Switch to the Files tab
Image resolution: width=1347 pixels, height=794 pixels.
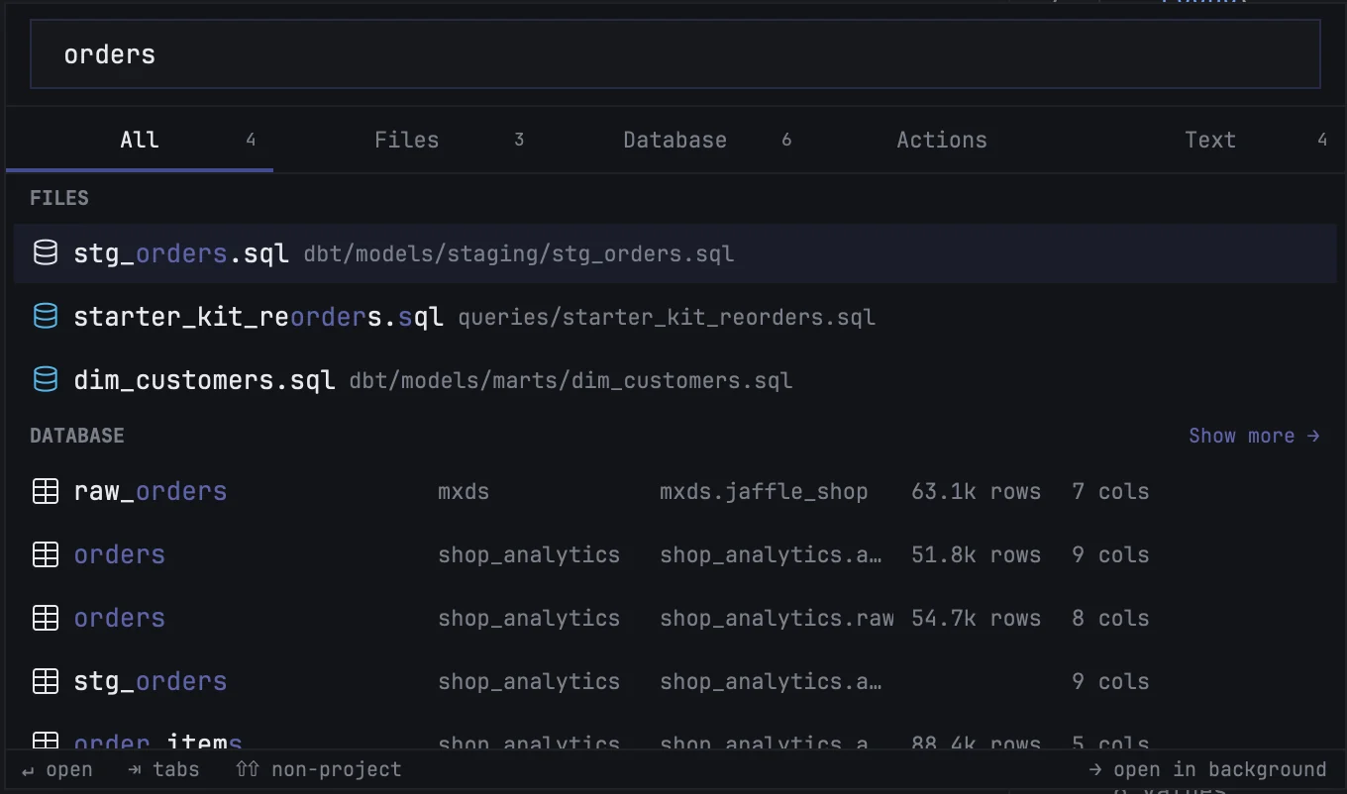pyautogui.click(x=407, y=140)
